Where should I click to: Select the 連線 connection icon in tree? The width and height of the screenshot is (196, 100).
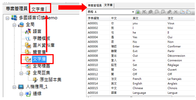coord(28,94)
